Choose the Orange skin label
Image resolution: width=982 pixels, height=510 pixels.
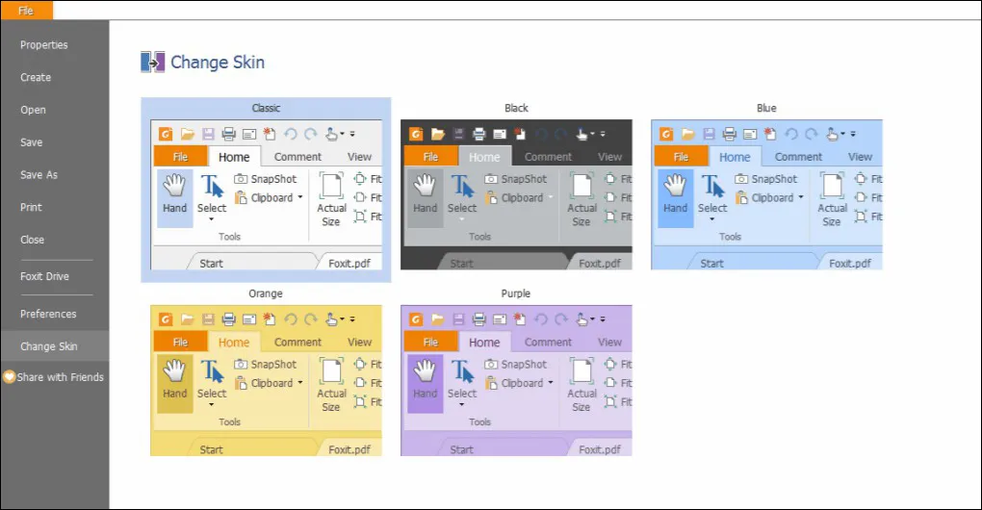click(x=266, y=293)
